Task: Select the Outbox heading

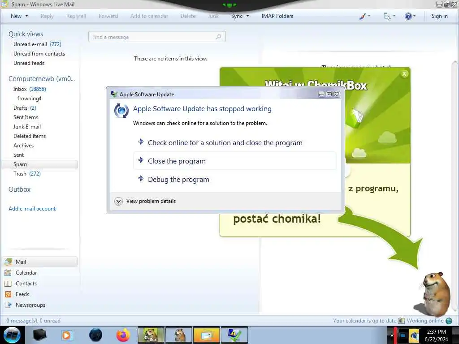Action: [x=19, y=189]
